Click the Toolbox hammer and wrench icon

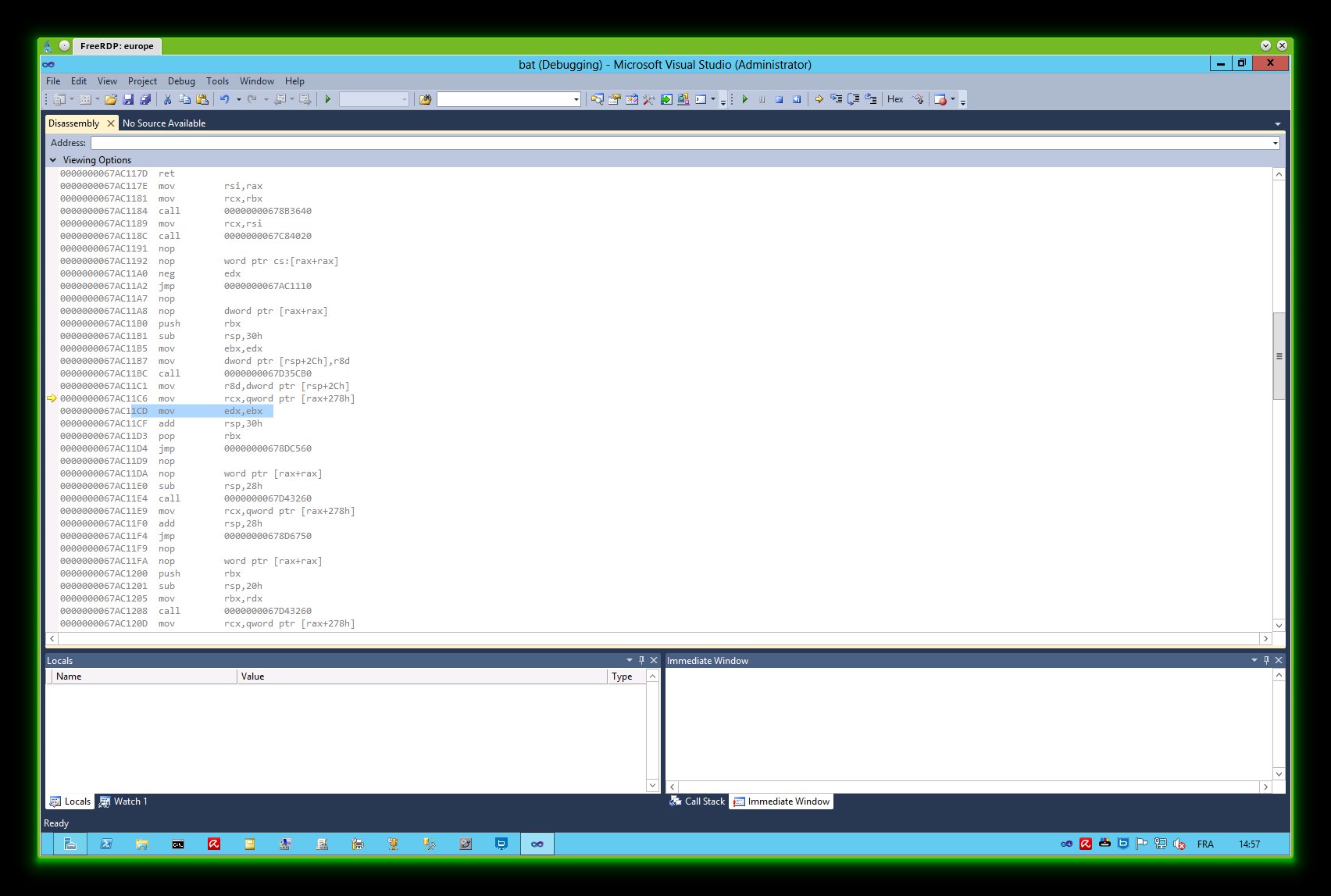(648, 99)
